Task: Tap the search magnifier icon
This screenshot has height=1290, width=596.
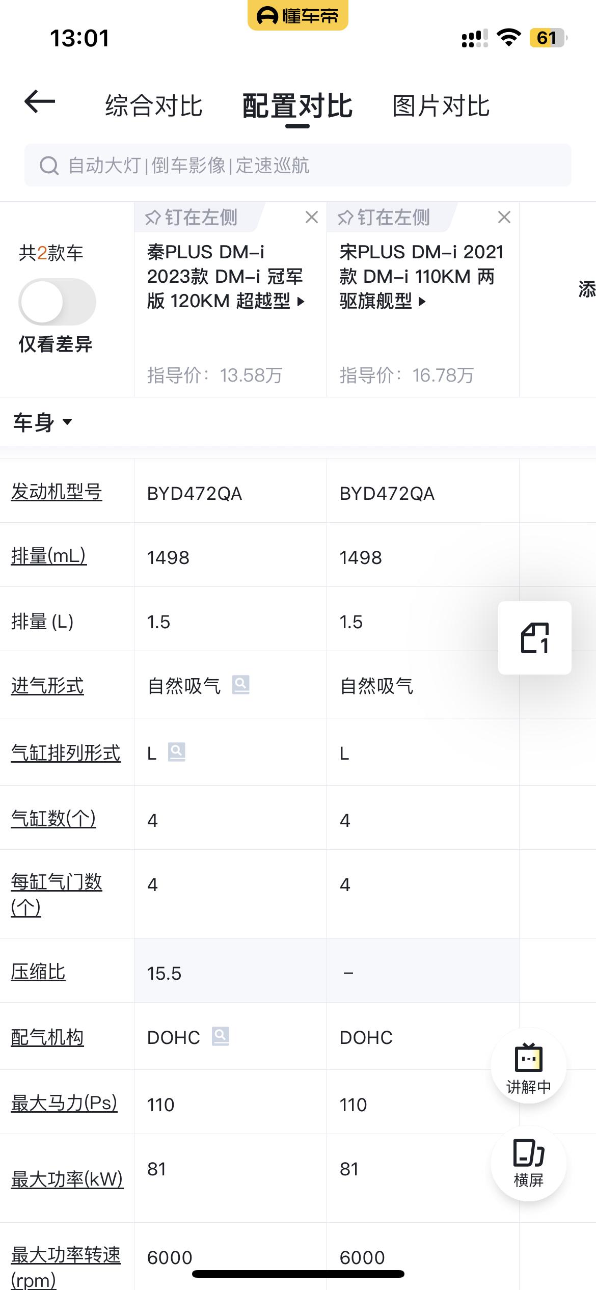Action: point(49,166)
